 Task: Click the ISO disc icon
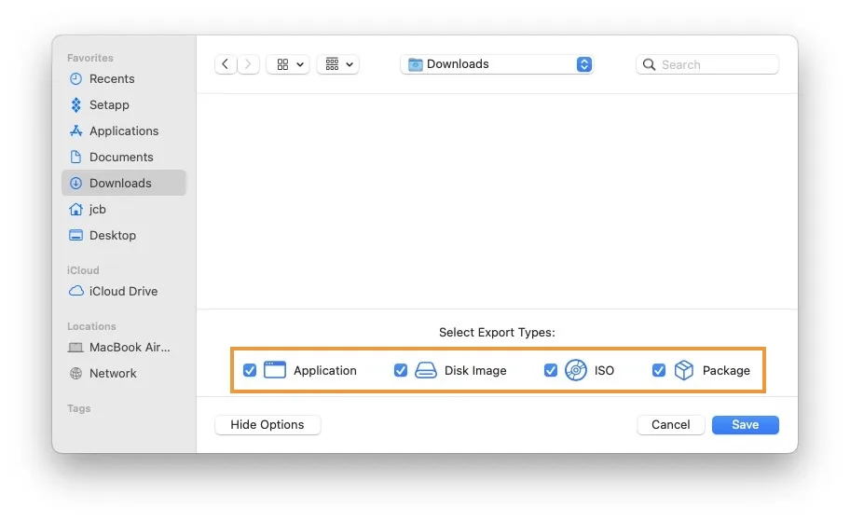pos(576,370)
